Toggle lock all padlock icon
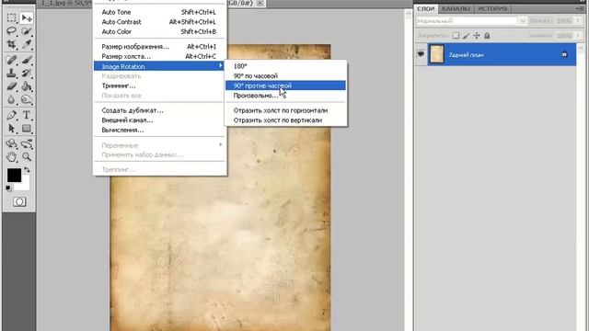The width and height of the screenshot is (589, 331). [x=487, y=36]
